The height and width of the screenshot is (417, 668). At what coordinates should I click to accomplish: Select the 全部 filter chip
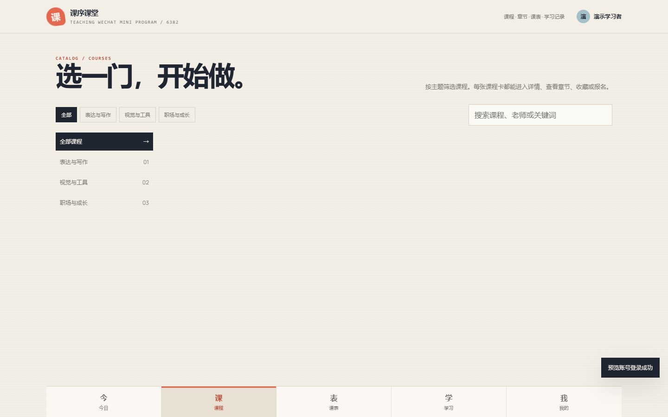[x=66, y=115]
